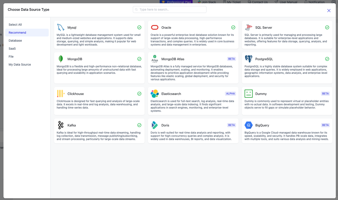Click the BigQuery hexagon icon
This screenshot has width=338, height=200.
(248, 125)
